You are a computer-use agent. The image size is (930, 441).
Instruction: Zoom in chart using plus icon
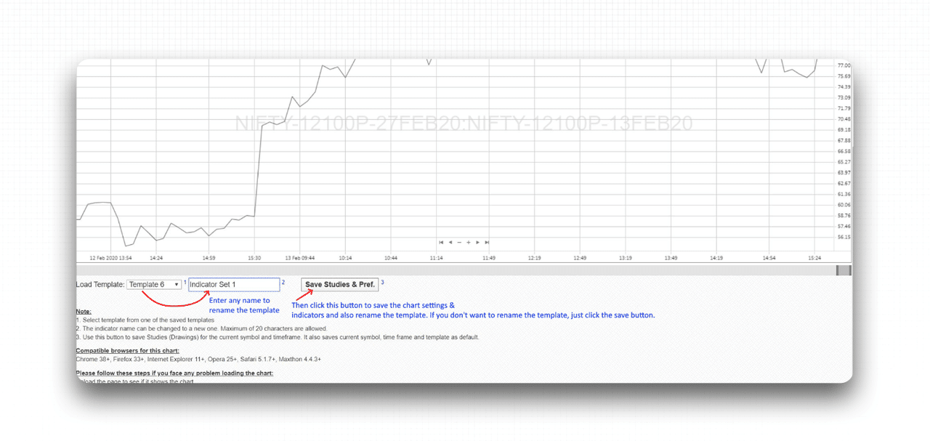tap(469, 242)
